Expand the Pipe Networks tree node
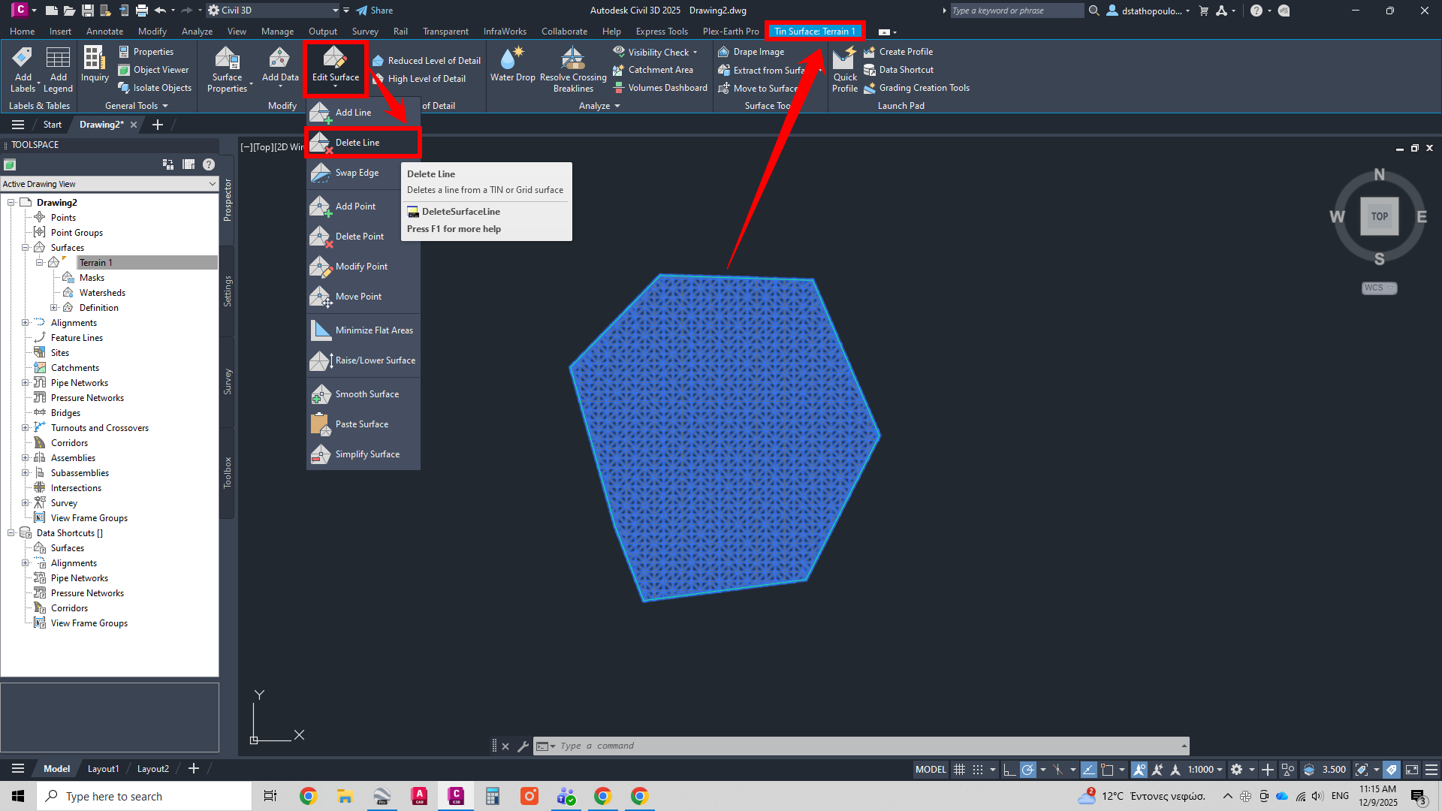The width and height of the screenshot is (1442, 811). point(26,383)
